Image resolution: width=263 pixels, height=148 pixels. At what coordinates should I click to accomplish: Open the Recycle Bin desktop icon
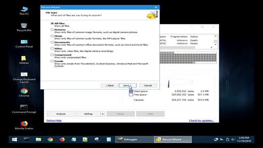point(24,27)
